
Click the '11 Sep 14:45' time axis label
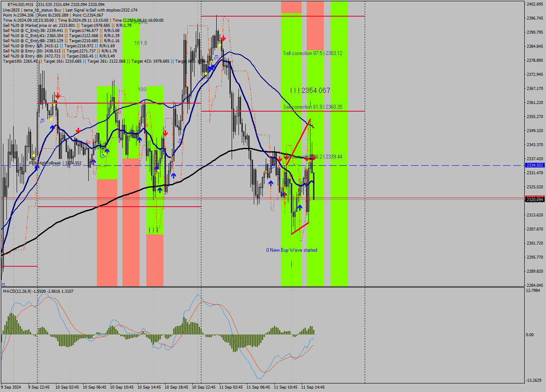313,387
